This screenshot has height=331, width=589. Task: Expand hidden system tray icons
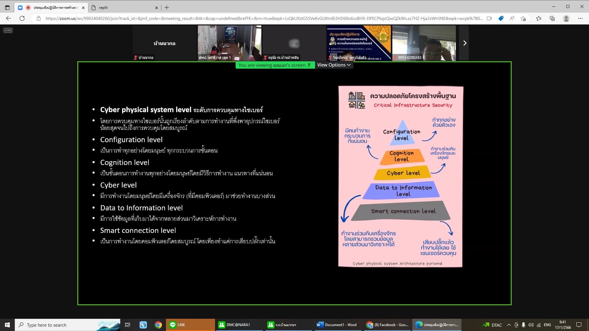pyautogui.click(x=509, y=325)
